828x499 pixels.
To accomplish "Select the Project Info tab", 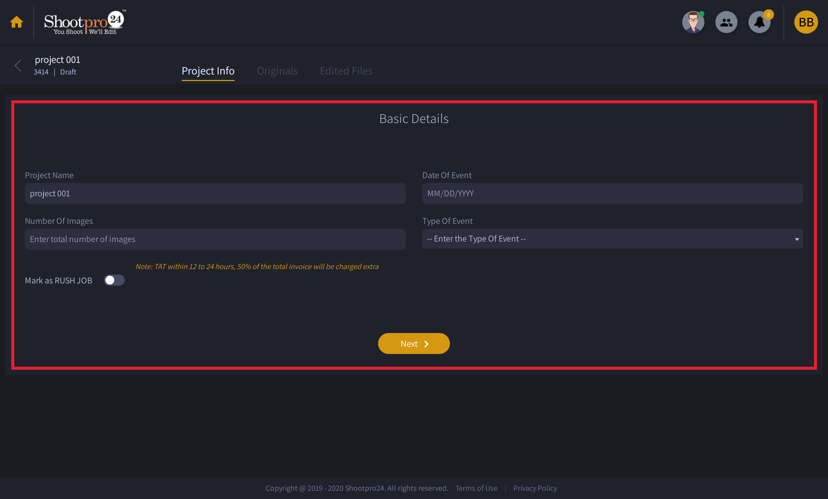I will tap(208, 71).
